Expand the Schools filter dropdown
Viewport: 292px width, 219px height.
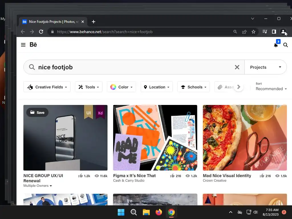194,87
